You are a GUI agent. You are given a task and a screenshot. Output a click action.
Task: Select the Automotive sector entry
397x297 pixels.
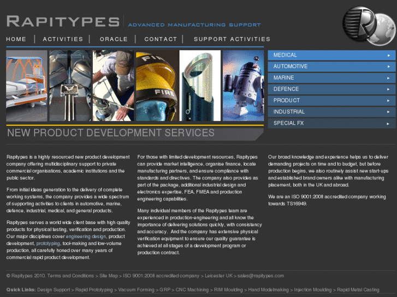coord(331,66)
